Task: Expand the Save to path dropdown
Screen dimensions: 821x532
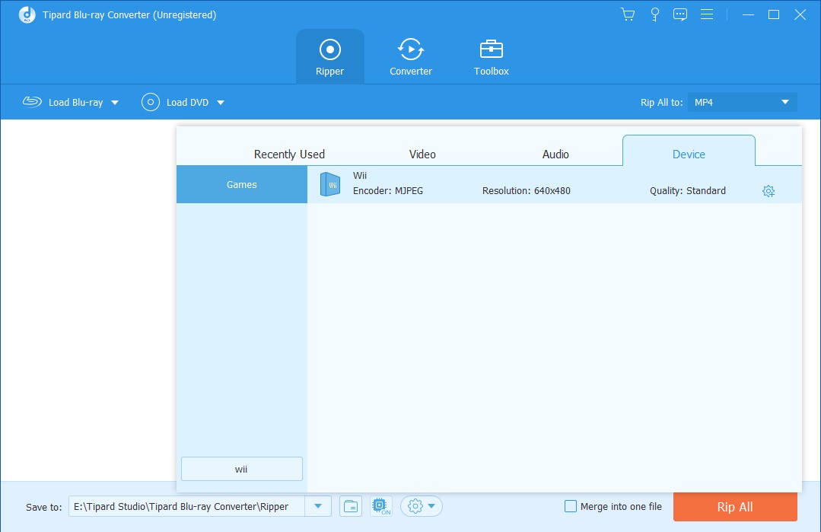Action: coord(318,506)
